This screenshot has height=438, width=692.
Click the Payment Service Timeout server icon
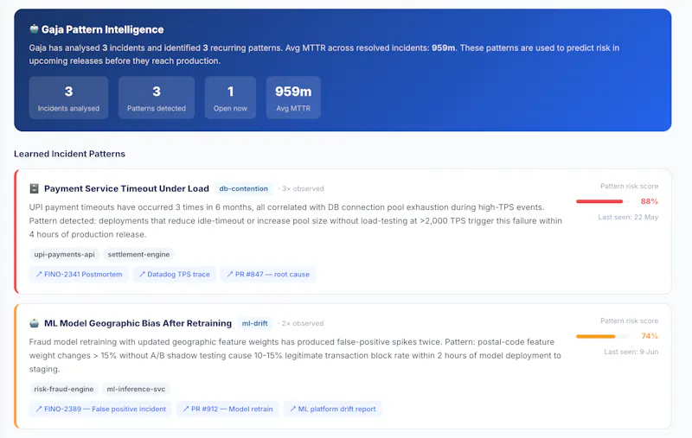pos(34,188)
